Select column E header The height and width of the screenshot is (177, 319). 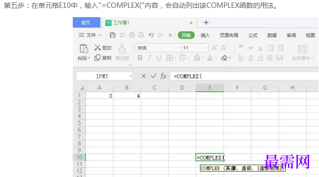click(x=210, y=88)
